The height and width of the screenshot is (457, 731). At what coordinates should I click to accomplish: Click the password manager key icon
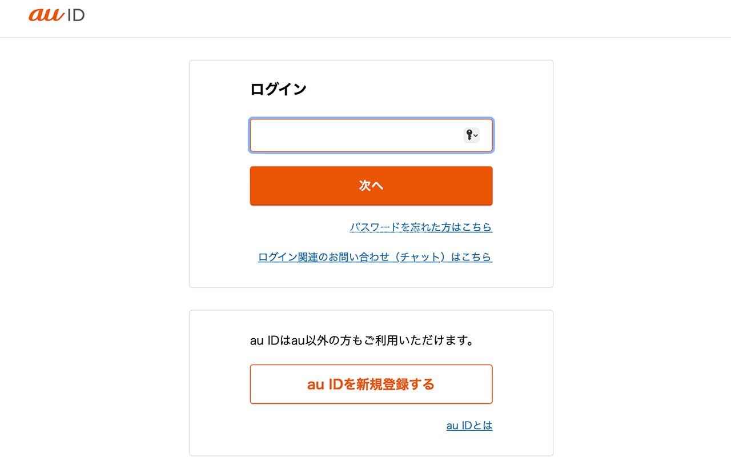tap(469, 135)
